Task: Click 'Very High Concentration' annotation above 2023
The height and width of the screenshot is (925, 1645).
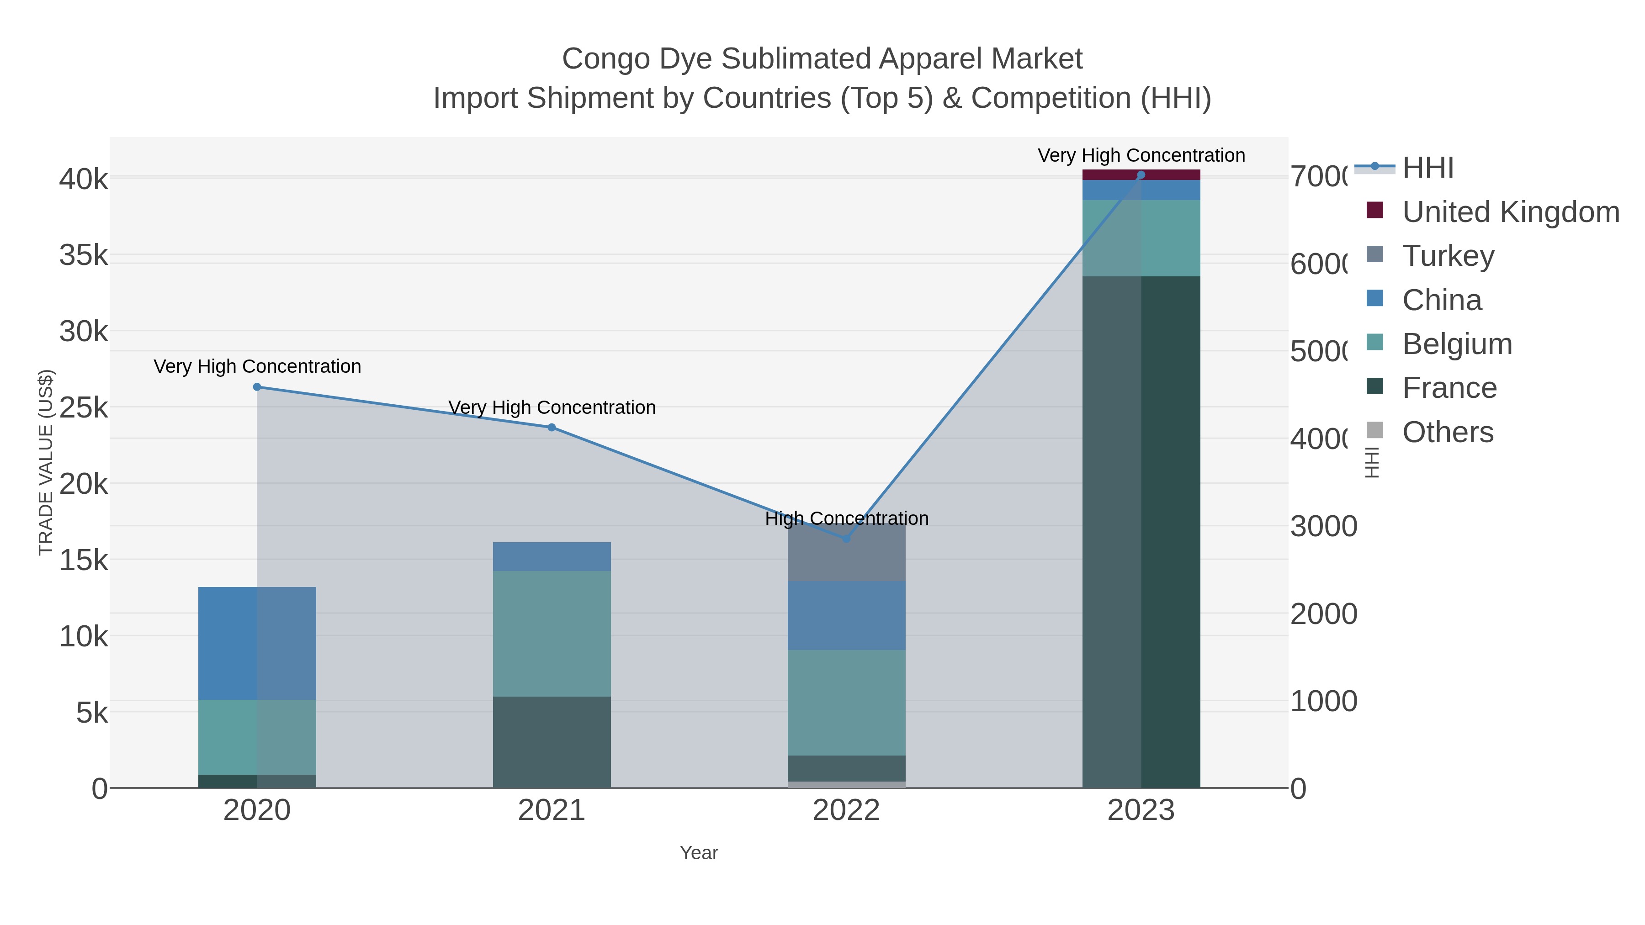Action: [1141, 155]
